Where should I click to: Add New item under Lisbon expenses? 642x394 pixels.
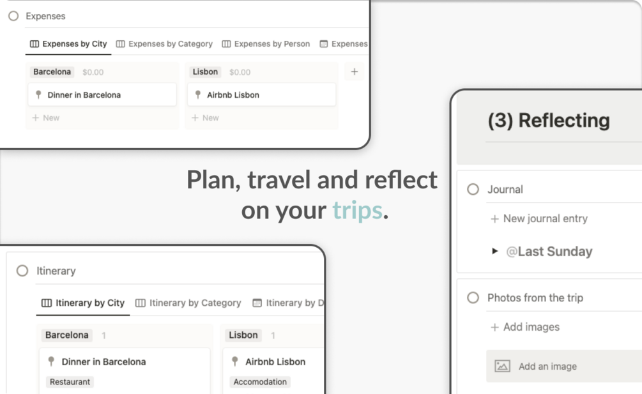tap(205, 118)
